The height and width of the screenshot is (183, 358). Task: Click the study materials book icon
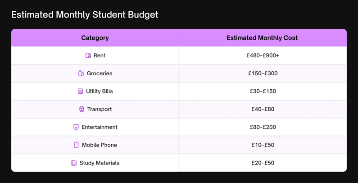click(x=74, y=163)
